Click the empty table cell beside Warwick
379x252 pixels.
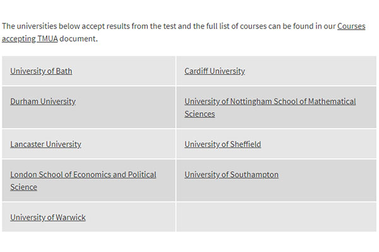point(276,217)
